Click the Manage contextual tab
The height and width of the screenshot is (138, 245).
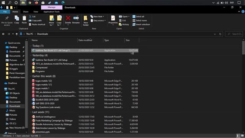coord(52,7)
